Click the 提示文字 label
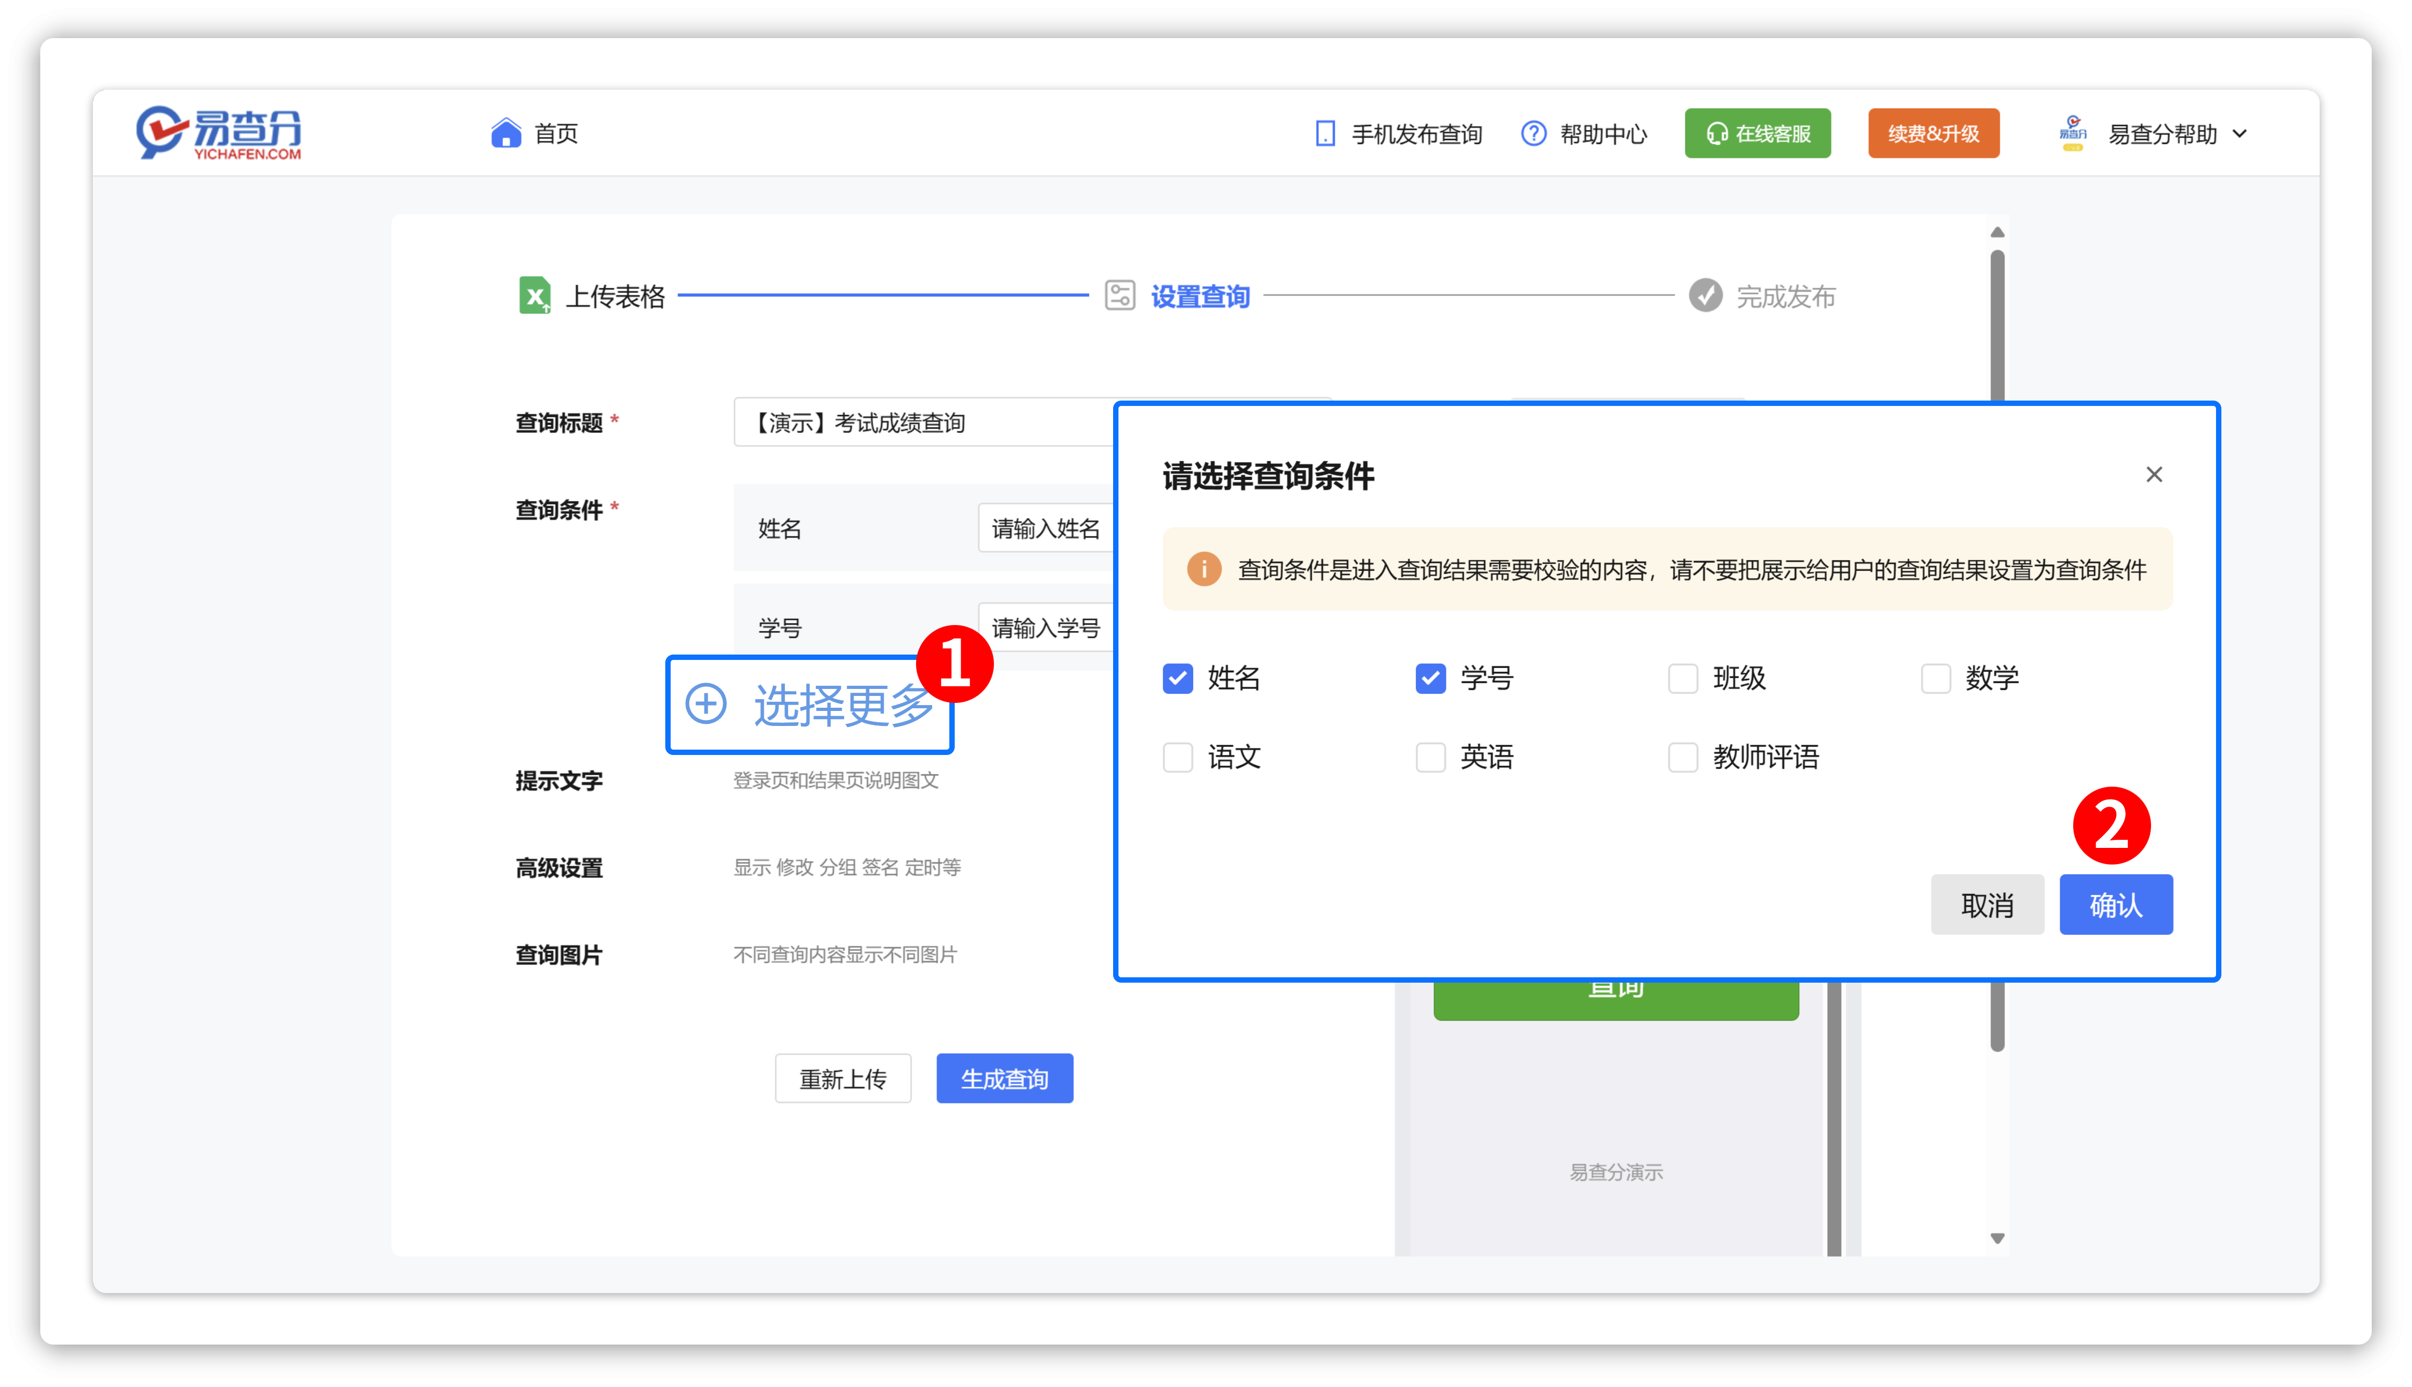 coord(558,781)
